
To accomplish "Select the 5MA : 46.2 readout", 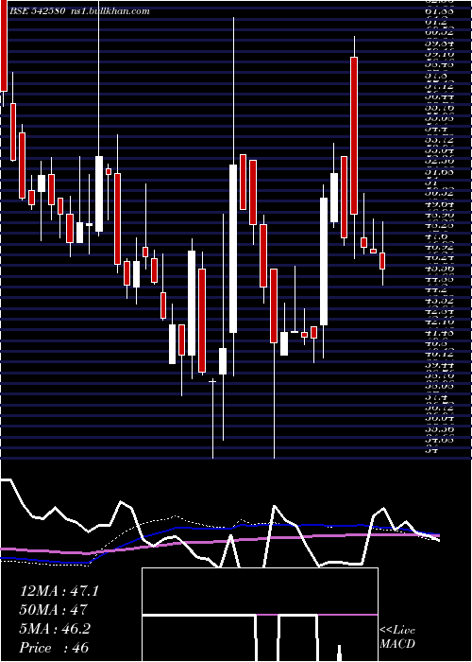I will pos(55,629).
